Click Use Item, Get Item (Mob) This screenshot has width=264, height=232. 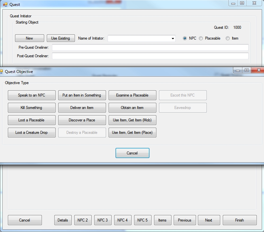[132, 120]
